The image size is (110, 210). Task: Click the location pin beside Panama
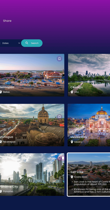(1, 191)
